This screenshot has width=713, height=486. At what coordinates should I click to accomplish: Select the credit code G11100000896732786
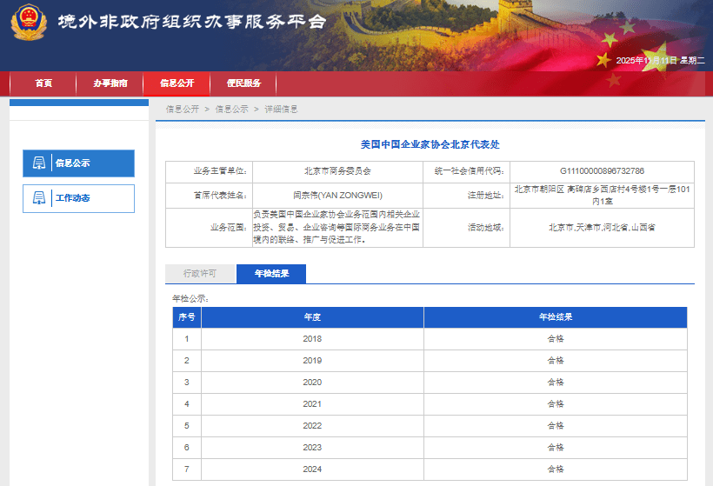click(x=602, y=171)
